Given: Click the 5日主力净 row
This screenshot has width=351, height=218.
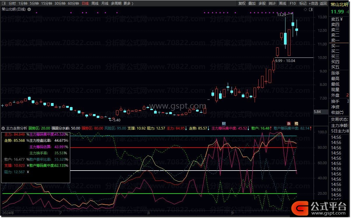Looking at the screenshot, I should coord(340,131).
